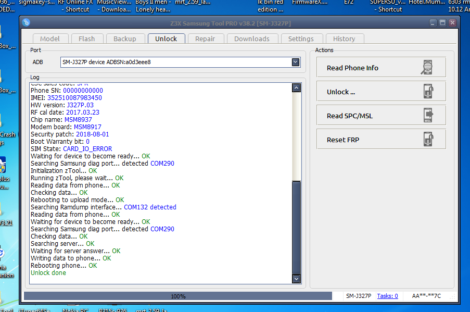Open the History tab
This screenshot has height=312, width=470.
(344, 39)
